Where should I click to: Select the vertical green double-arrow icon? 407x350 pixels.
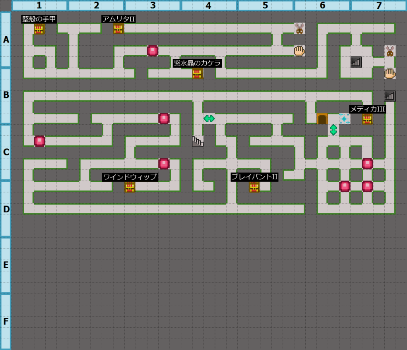[x=333, y=130]
